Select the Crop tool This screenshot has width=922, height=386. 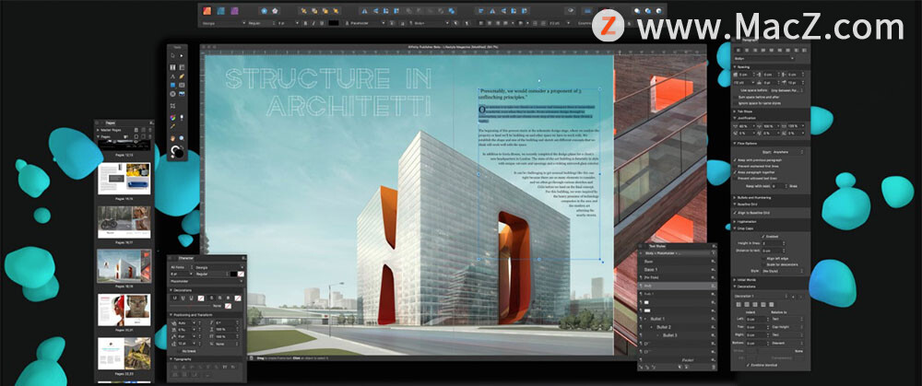[173, 106]
